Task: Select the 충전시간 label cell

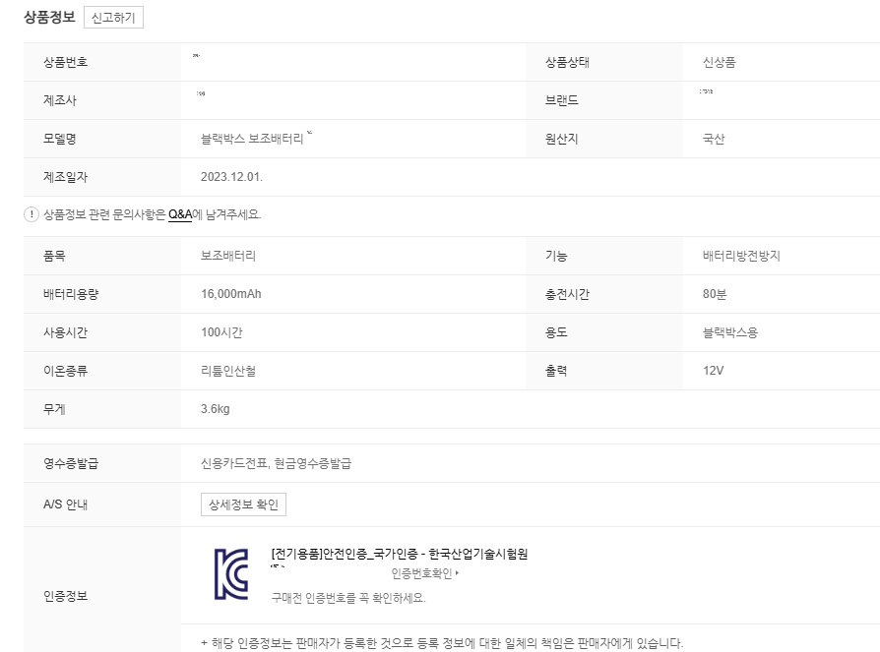Action: tap(604, 294)
